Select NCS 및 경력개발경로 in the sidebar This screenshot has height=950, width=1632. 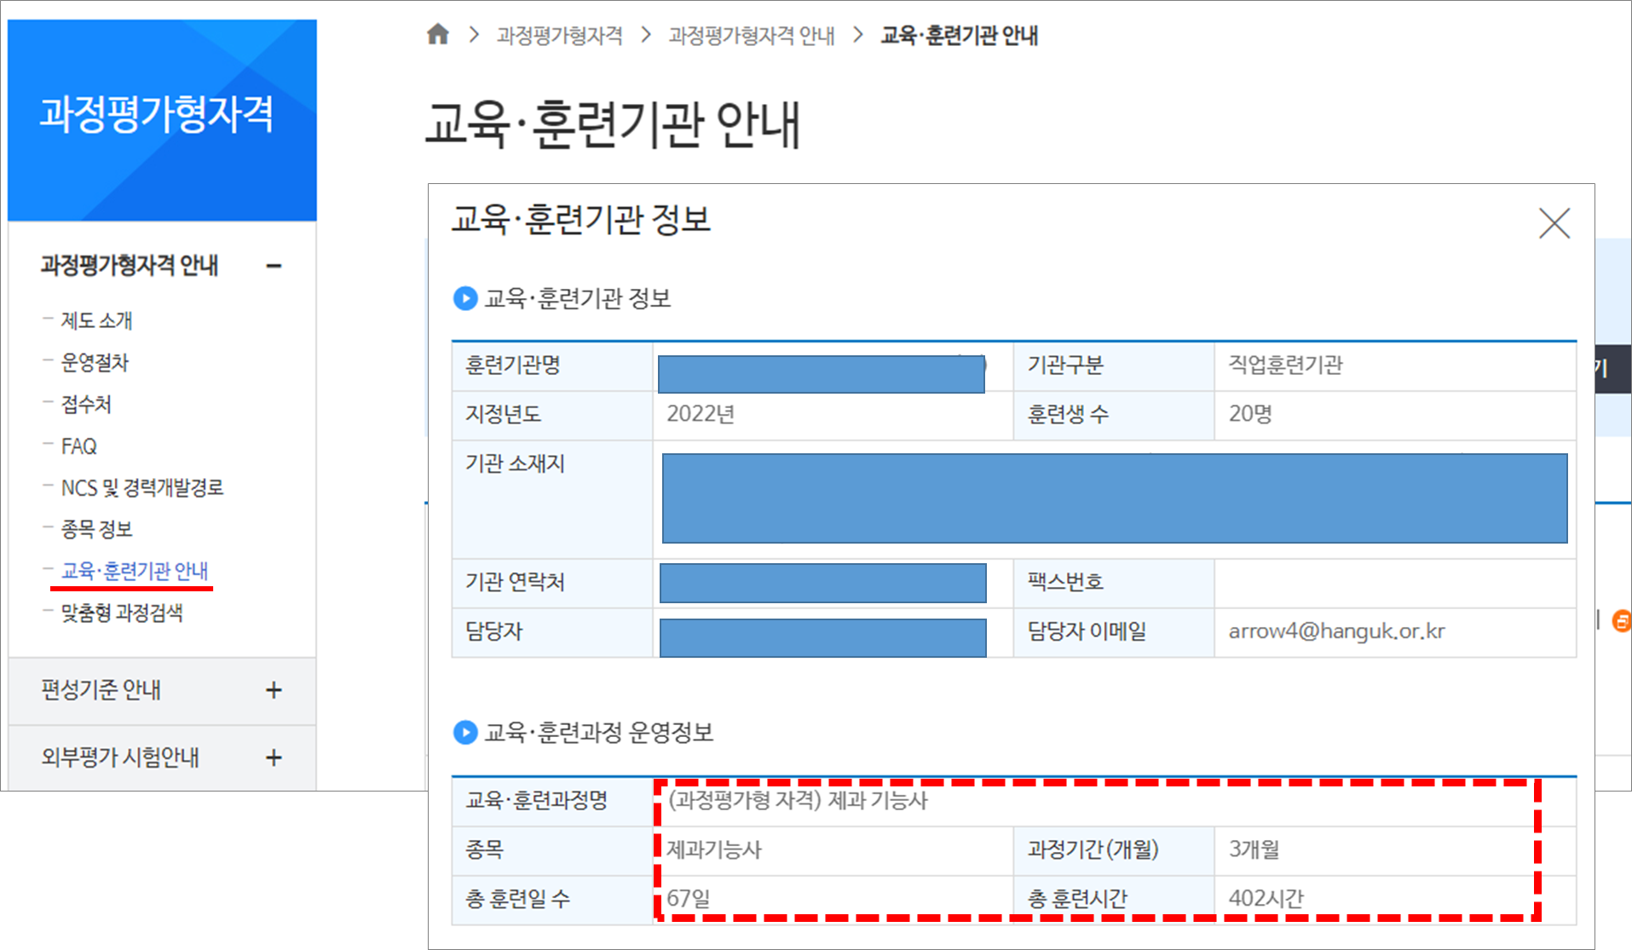142,487
